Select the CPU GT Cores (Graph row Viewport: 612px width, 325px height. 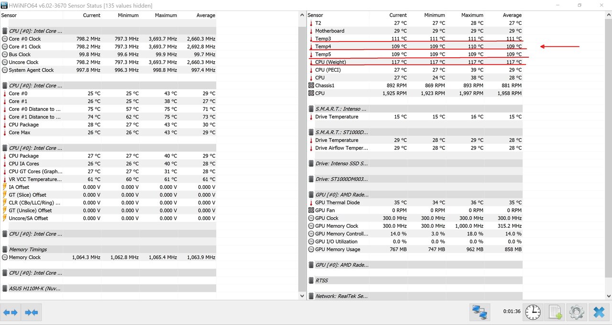[108, 171]
